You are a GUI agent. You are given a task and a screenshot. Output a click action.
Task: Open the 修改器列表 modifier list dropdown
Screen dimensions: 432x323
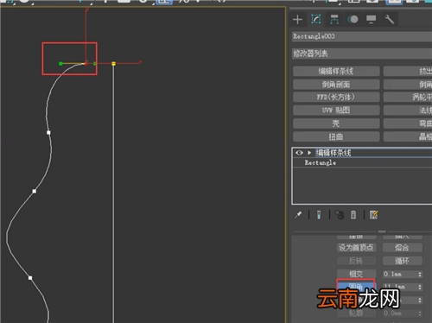tap(362, 54)
